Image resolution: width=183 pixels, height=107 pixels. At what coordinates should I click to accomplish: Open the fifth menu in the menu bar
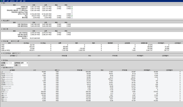(21, 1)
